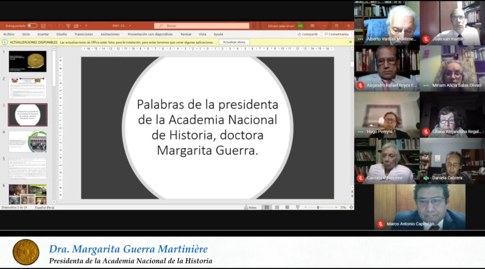Toggle the Notas pane in status bar

point(250,208)
